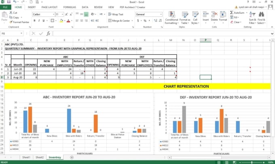The height and width of the screenshot is (164, 275).
Task: Open the Copy dropdown arrow
Action: point(21,17)
